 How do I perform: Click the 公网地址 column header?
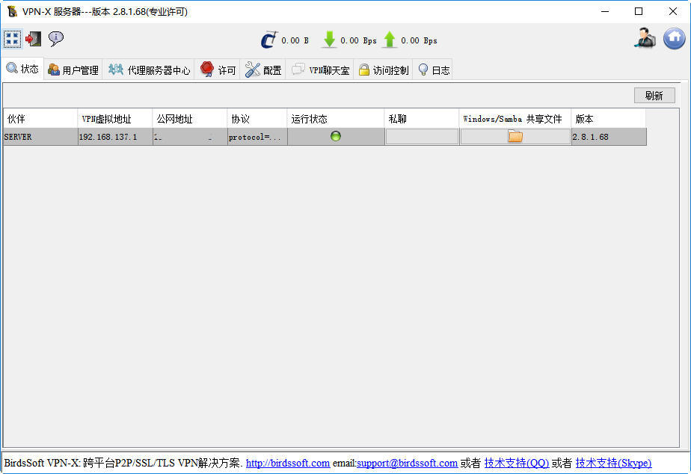click(x=190, y=118)
